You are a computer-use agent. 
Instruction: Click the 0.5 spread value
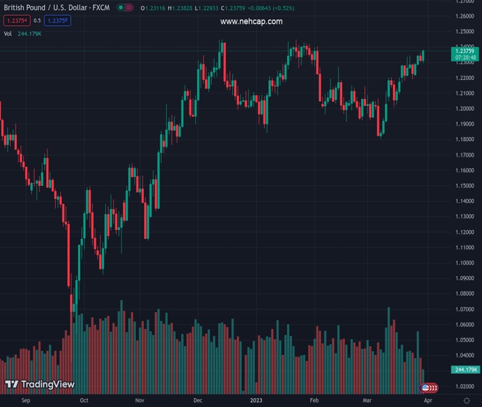(37, 21)
